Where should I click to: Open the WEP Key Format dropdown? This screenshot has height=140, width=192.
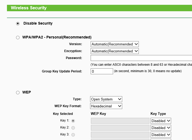[106, 106]
